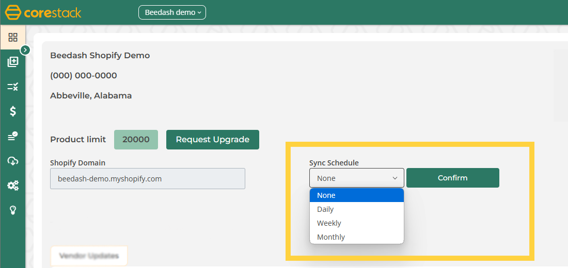568x268 pixels.
Task: Open the Sync Schedule combo box
Action: click(357, 178)
